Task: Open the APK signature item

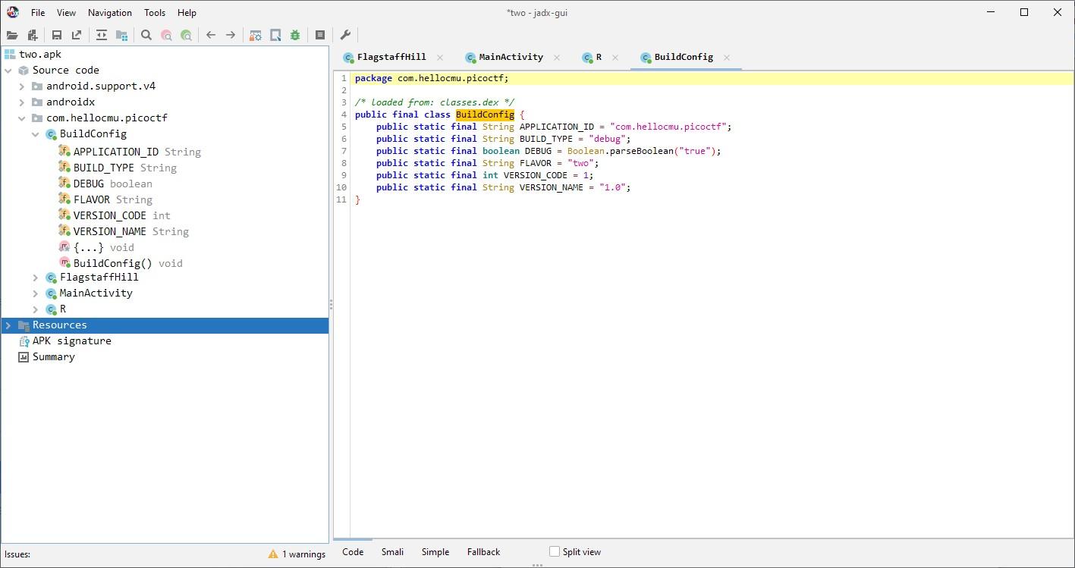Action: 71,341
